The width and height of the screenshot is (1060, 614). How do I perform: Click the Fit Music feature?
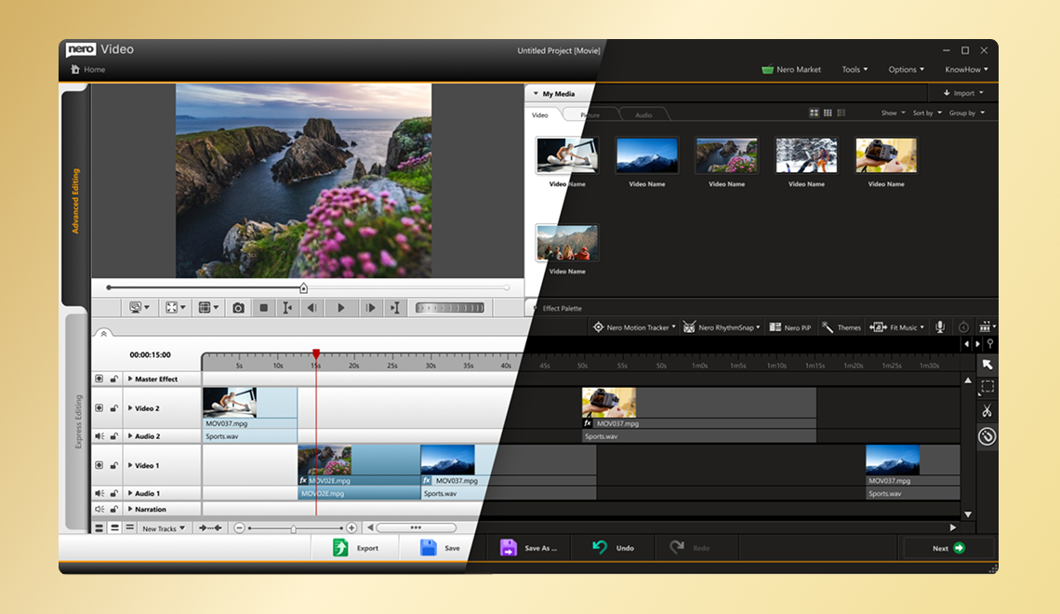tap(896, 327)
